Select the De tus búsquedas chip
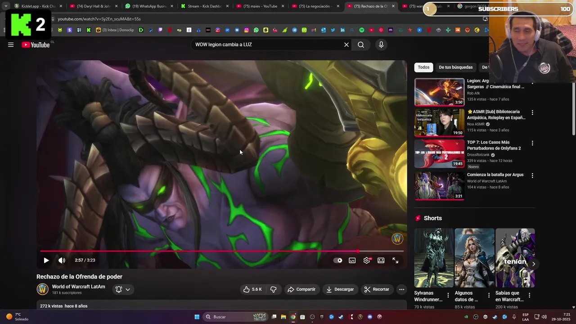 [x=456, y=67]
